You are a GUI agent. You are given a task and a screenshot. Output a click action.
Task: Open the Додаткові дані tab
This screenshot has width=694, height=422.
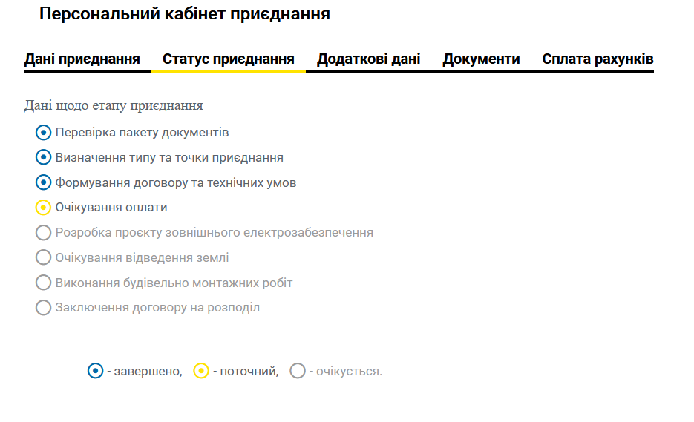pos(369,59)
